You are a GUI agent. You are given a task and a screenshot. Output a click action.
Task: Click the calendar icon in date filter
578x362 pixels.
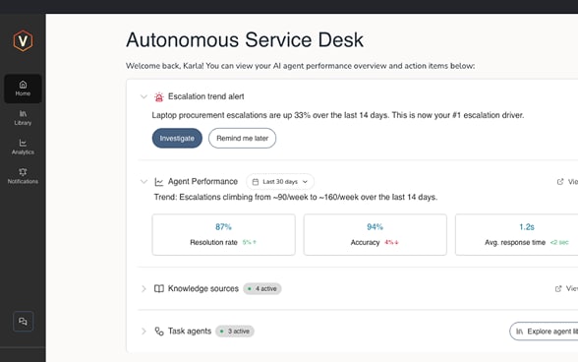[x=256, y=182]
